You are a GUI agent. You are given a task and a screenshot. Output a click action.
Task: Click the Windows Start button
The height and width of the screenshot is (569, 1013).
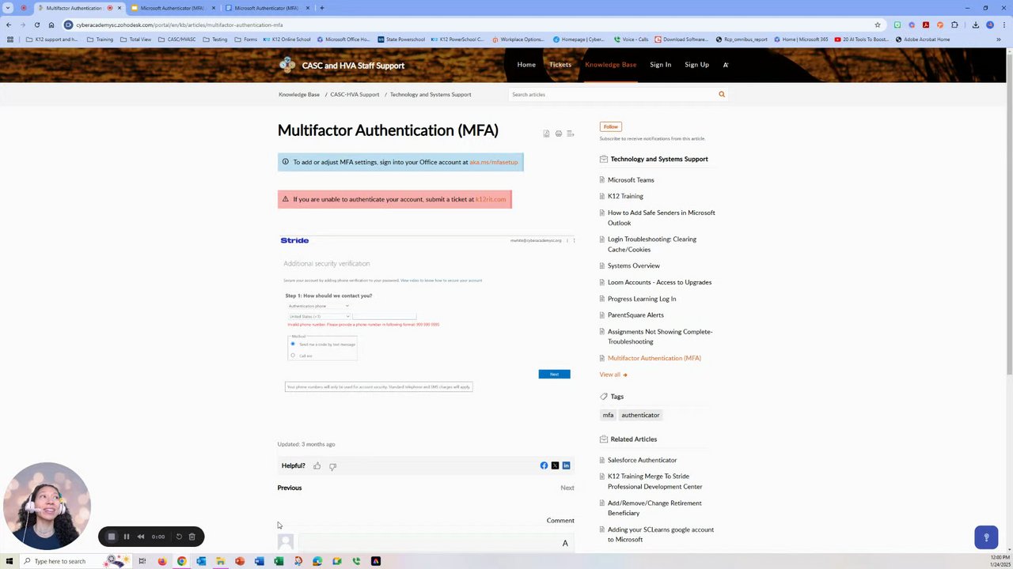pyautogui.click(x=9, y=561)
